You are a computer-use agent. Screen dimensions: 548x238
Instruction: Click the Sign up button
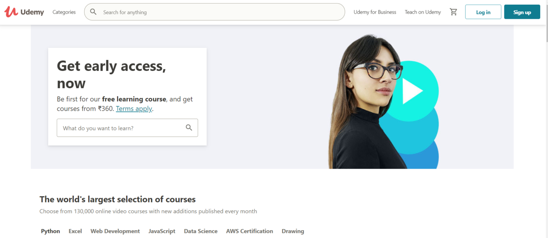[522, 12]
